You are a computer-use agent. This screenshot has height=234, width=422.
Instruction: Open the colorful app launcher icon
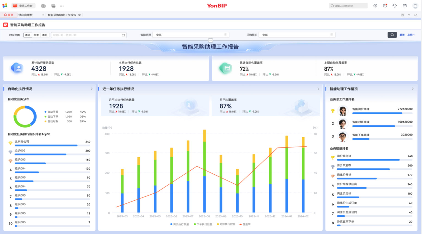click(x=5, y=6)
